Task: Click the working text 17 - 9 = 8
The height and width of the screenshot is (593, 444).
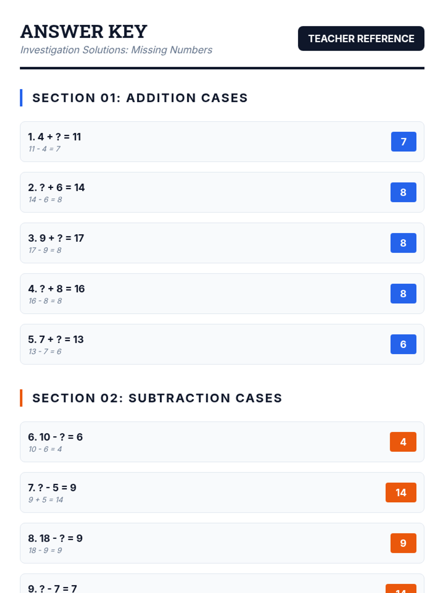Action: pos(45,251)
